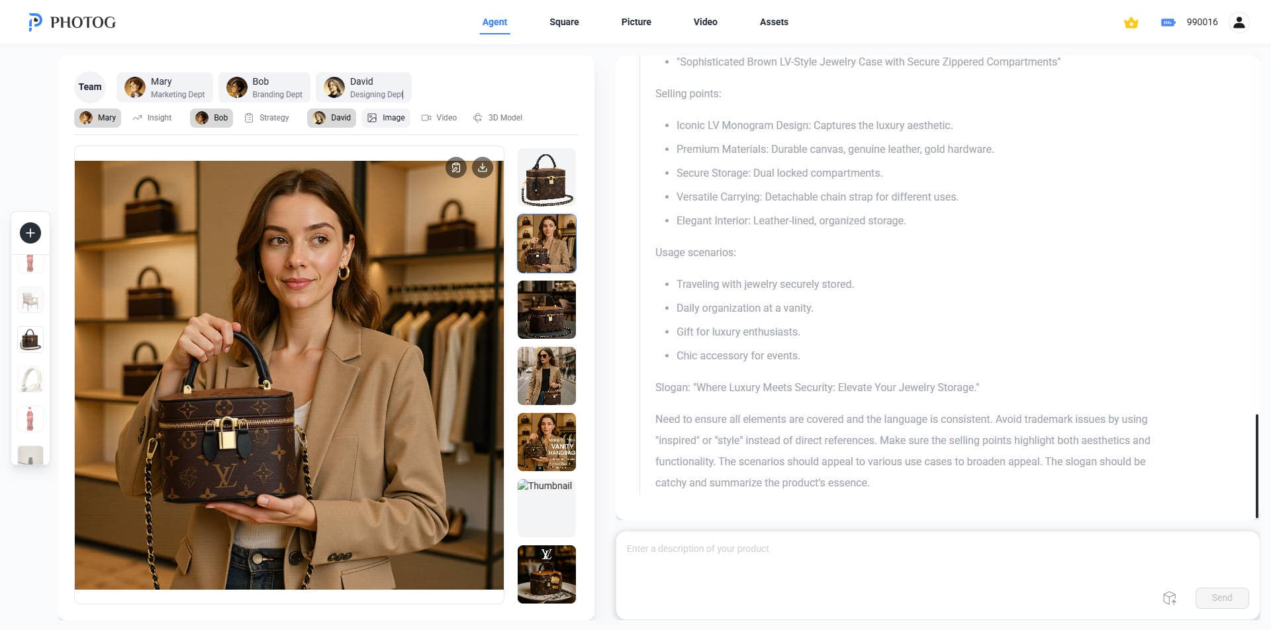Viewport: 1271px width, 630px height.
Task: Select the standalone handbag thumbnail on white
Action: (x=547, y=177)
